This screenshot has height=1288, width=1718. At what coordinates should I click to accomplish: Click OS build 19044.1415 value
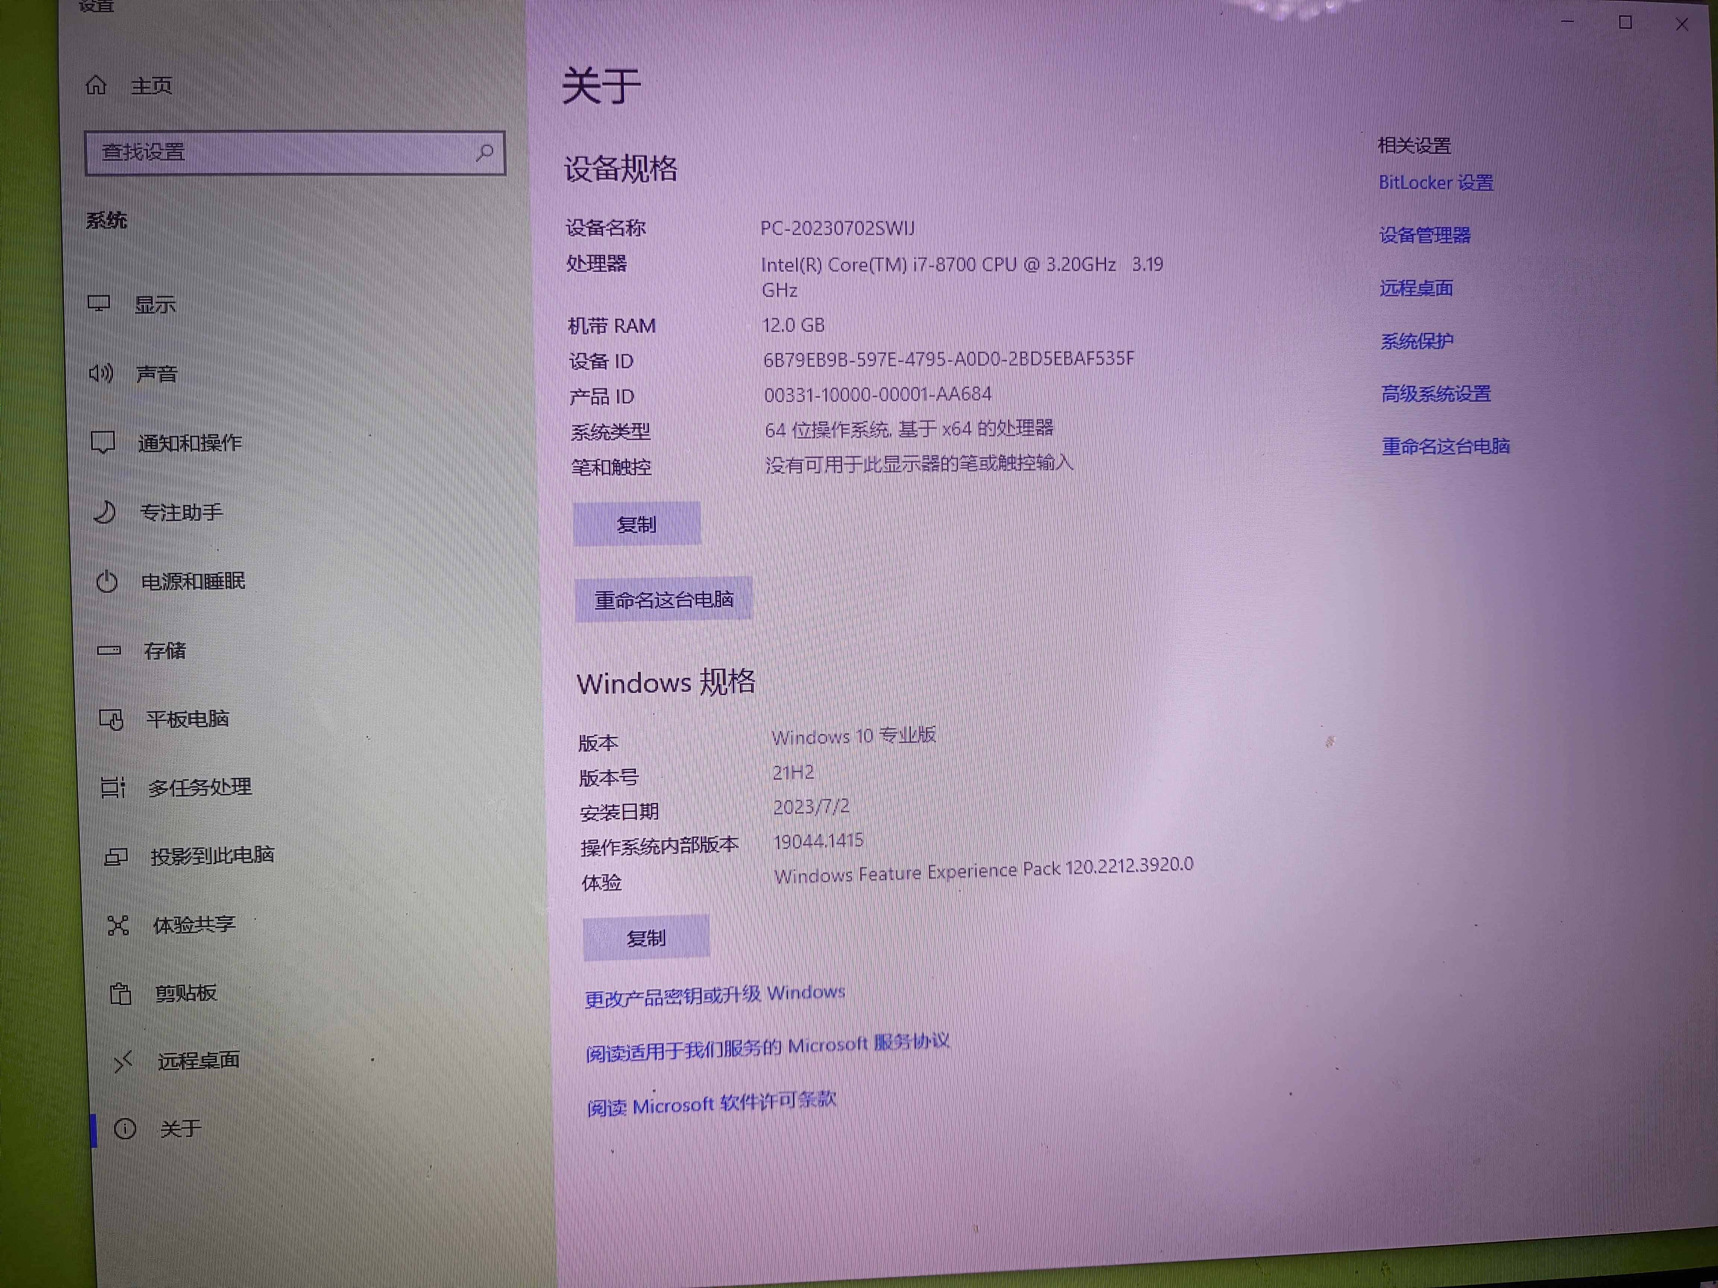click(x=819, y=841)
